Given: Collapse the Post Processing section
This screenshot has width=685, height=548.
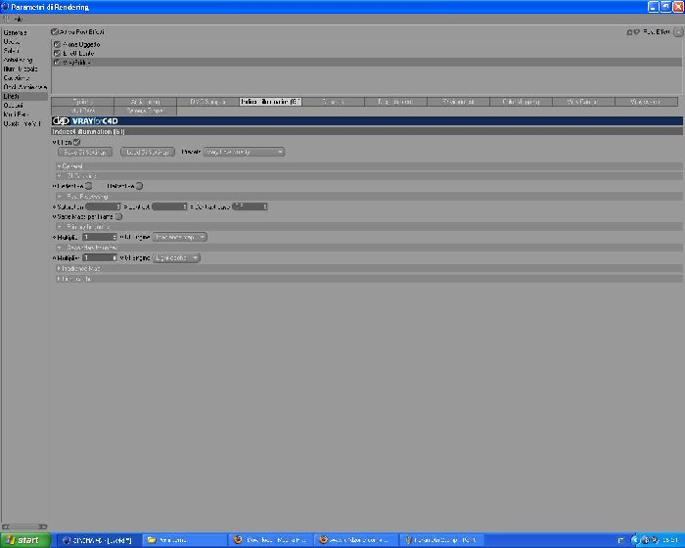Looking at the screenshot, I should tap(369, 197).
